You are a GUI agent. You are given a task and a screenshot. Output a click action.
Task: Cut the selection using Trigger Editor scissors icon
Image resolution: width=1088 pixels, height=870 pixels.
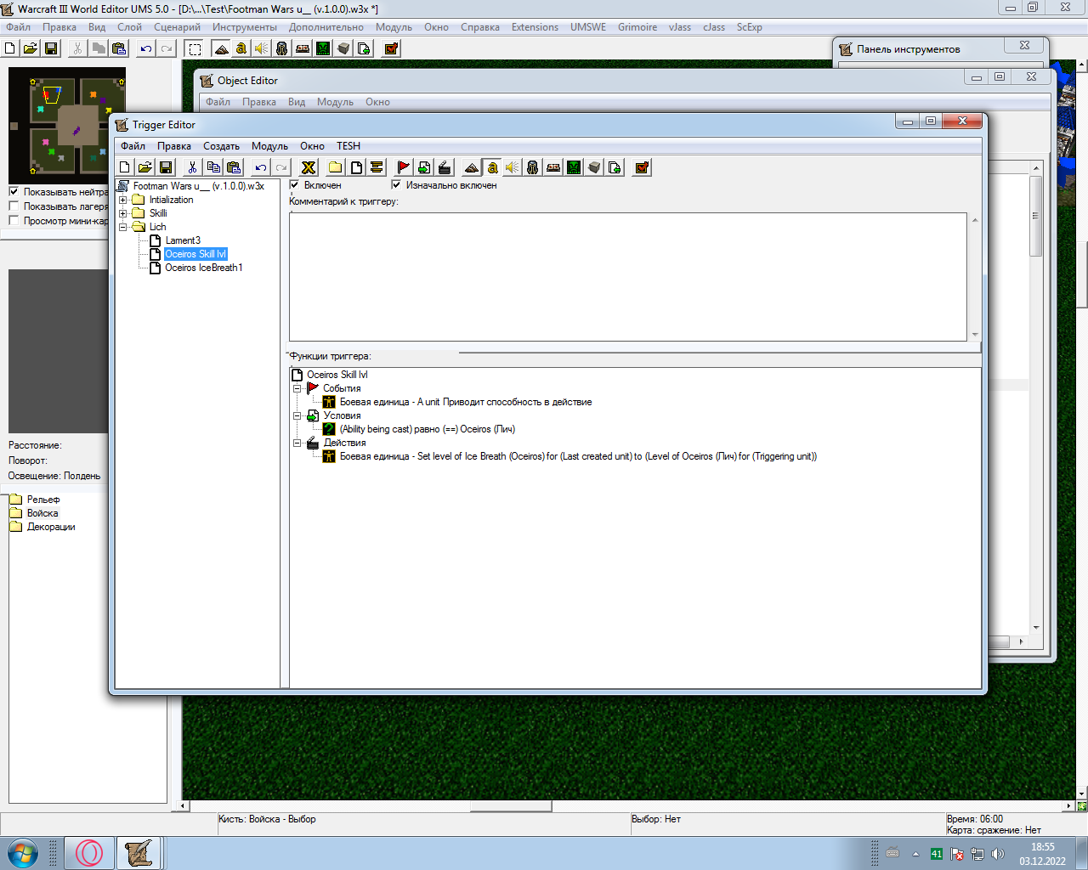tap(193, 167)
